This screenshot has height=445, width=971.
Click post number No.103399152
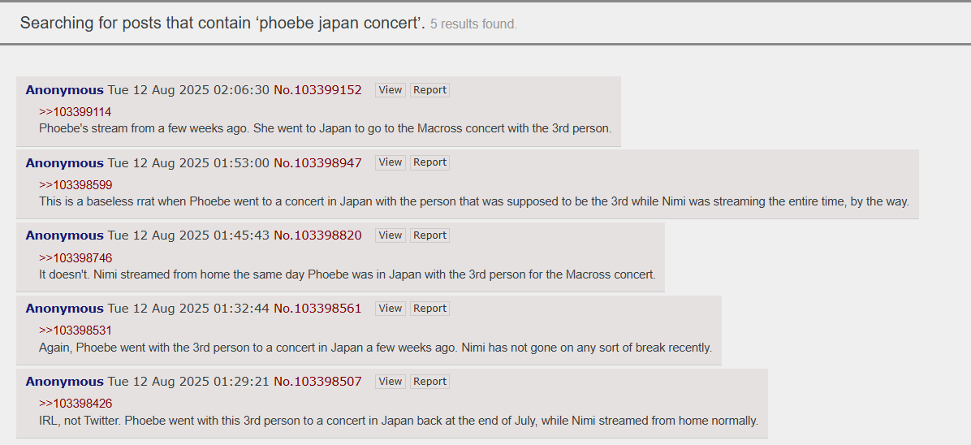click(317, 90)
